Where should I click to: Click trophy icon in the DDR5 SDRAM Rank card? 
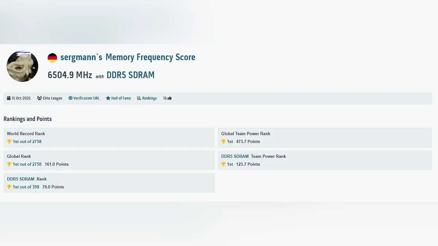[9, 187]
